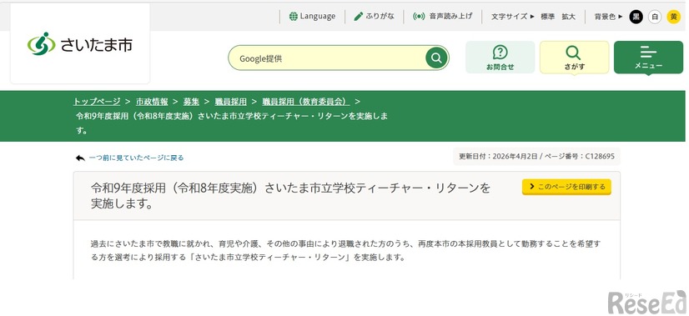Select black 黒 background color
The image size is (689, 316).
click(636, 17)
